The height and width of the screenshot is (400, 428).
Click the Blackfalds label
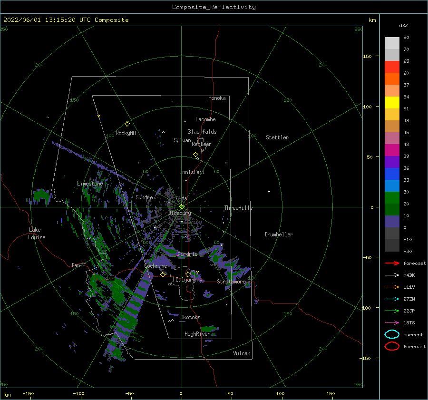coord(202,132)
